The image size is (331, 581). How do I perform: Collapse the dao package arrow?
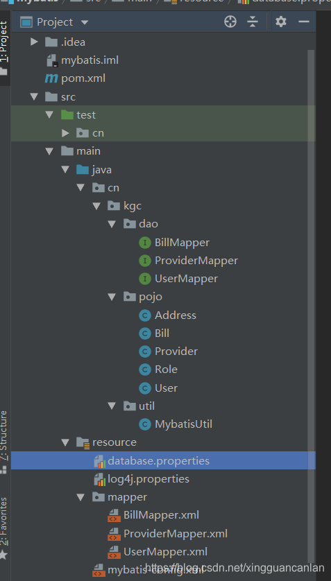(112, 224)
